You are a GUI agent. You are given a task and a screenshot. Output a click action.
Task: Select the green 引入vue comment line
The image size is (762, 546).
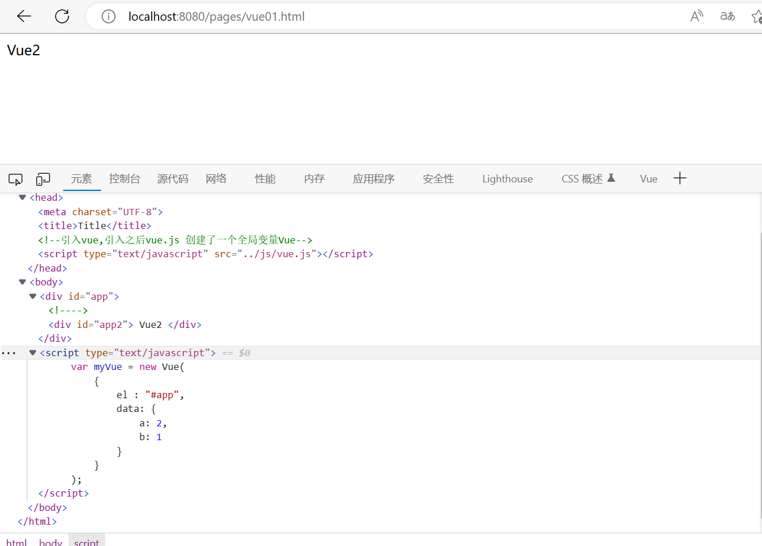175,240
